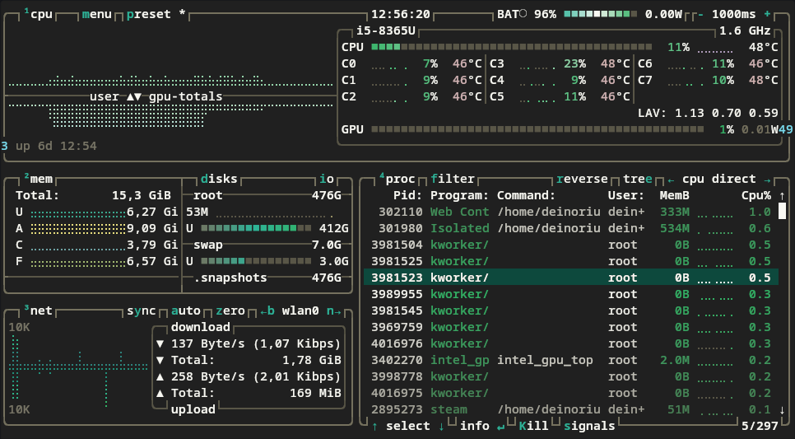Click the cpu direct sort label
Image resolution: width=795 pixels, height=439 pixels.
tap(719, 179)
